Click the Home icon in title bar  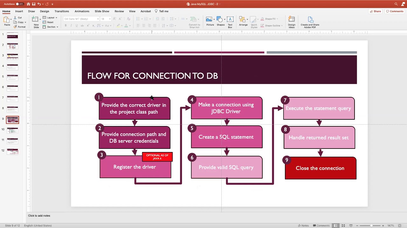click(28, 4)
